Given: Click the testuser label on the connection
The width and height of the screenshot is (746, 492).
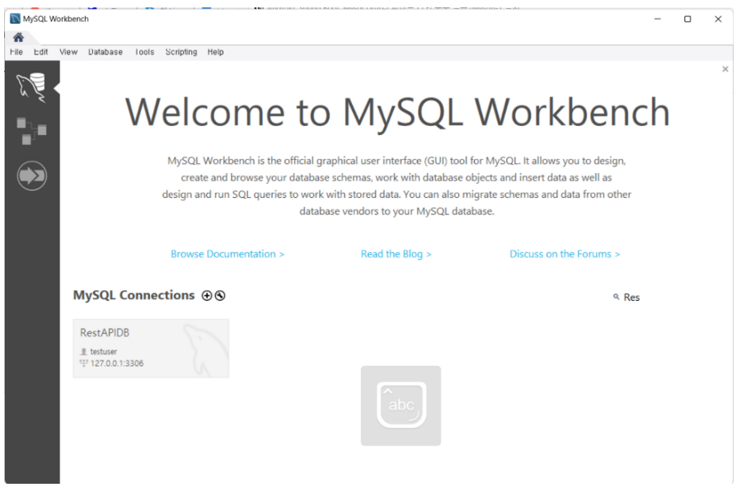Looking at the screenshot, I should point(103,352).
